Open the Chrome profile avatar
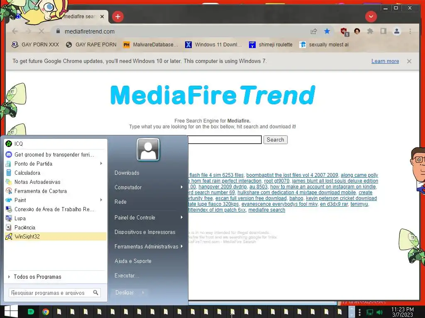Viewport: 425px width, 318px height. [396, 31]
